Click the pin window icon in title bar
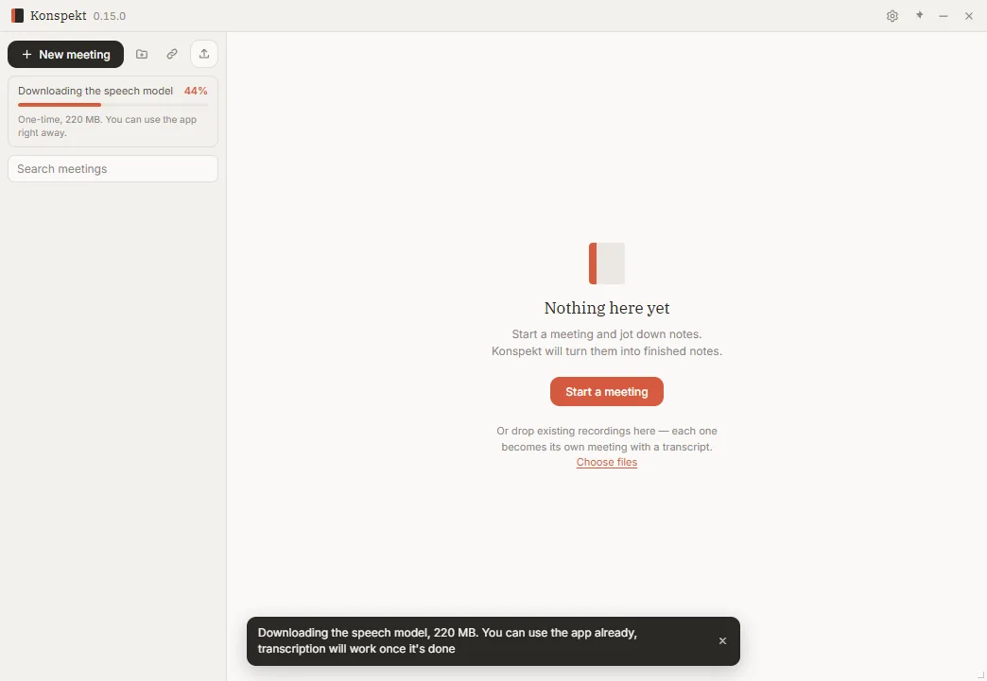Screen dimensions: 987x681 [x=919, y=16]
